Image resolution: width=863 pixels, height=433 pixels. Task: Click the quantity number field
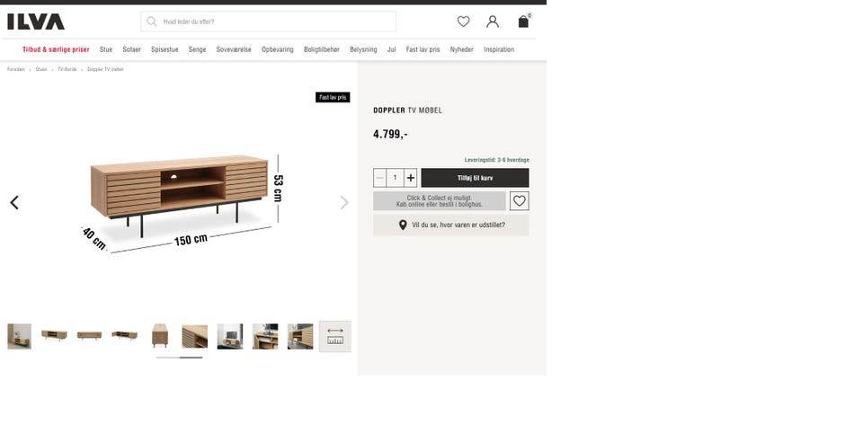pos(395,178)
